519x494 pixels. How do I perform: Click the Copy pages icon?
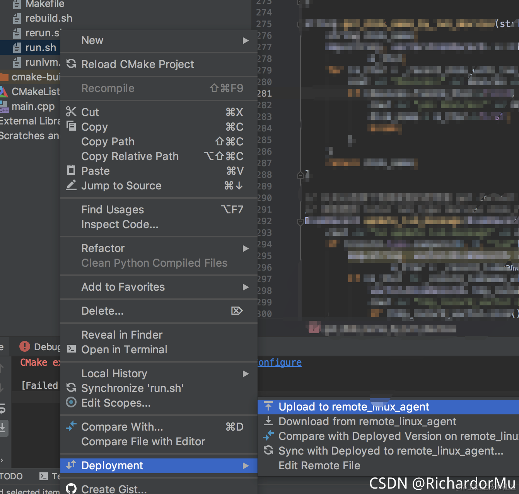click(71, 126)
